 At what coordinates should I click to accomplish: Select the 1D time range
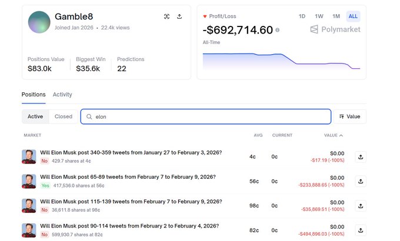[302, 16]
